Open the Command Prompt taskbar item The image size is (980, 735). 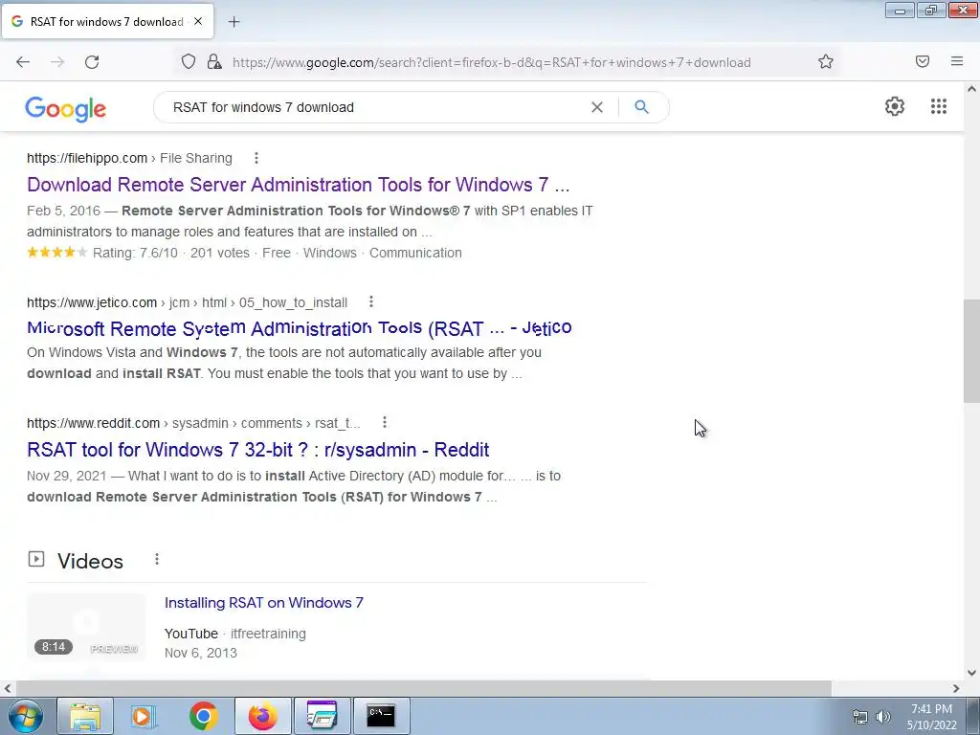coord(381,716)
